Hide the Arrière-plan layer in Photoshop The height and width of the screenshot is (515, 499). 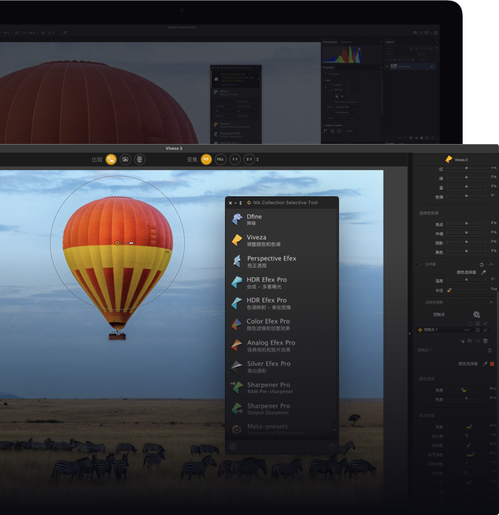387,66
